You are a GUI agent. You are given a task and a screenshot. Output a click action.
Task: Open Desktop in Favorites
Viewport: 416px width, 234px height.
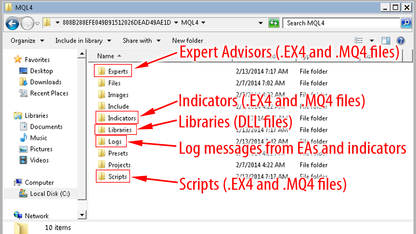(41, 71)
